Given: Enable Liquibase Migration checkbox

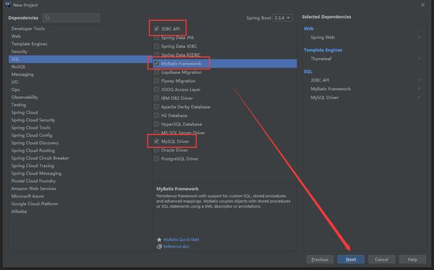Looking at the screenshot, I should pyautogui.click(x=157, y=72).
